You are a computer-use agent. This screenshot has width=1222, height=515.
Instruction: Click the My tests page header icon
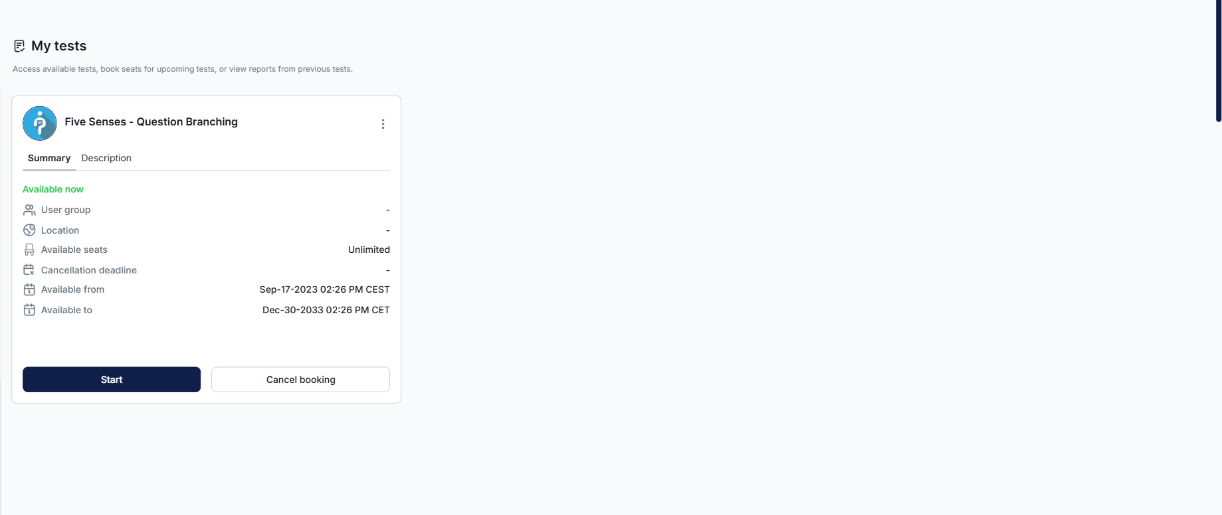pyautogui.click(x=19, y=46)
